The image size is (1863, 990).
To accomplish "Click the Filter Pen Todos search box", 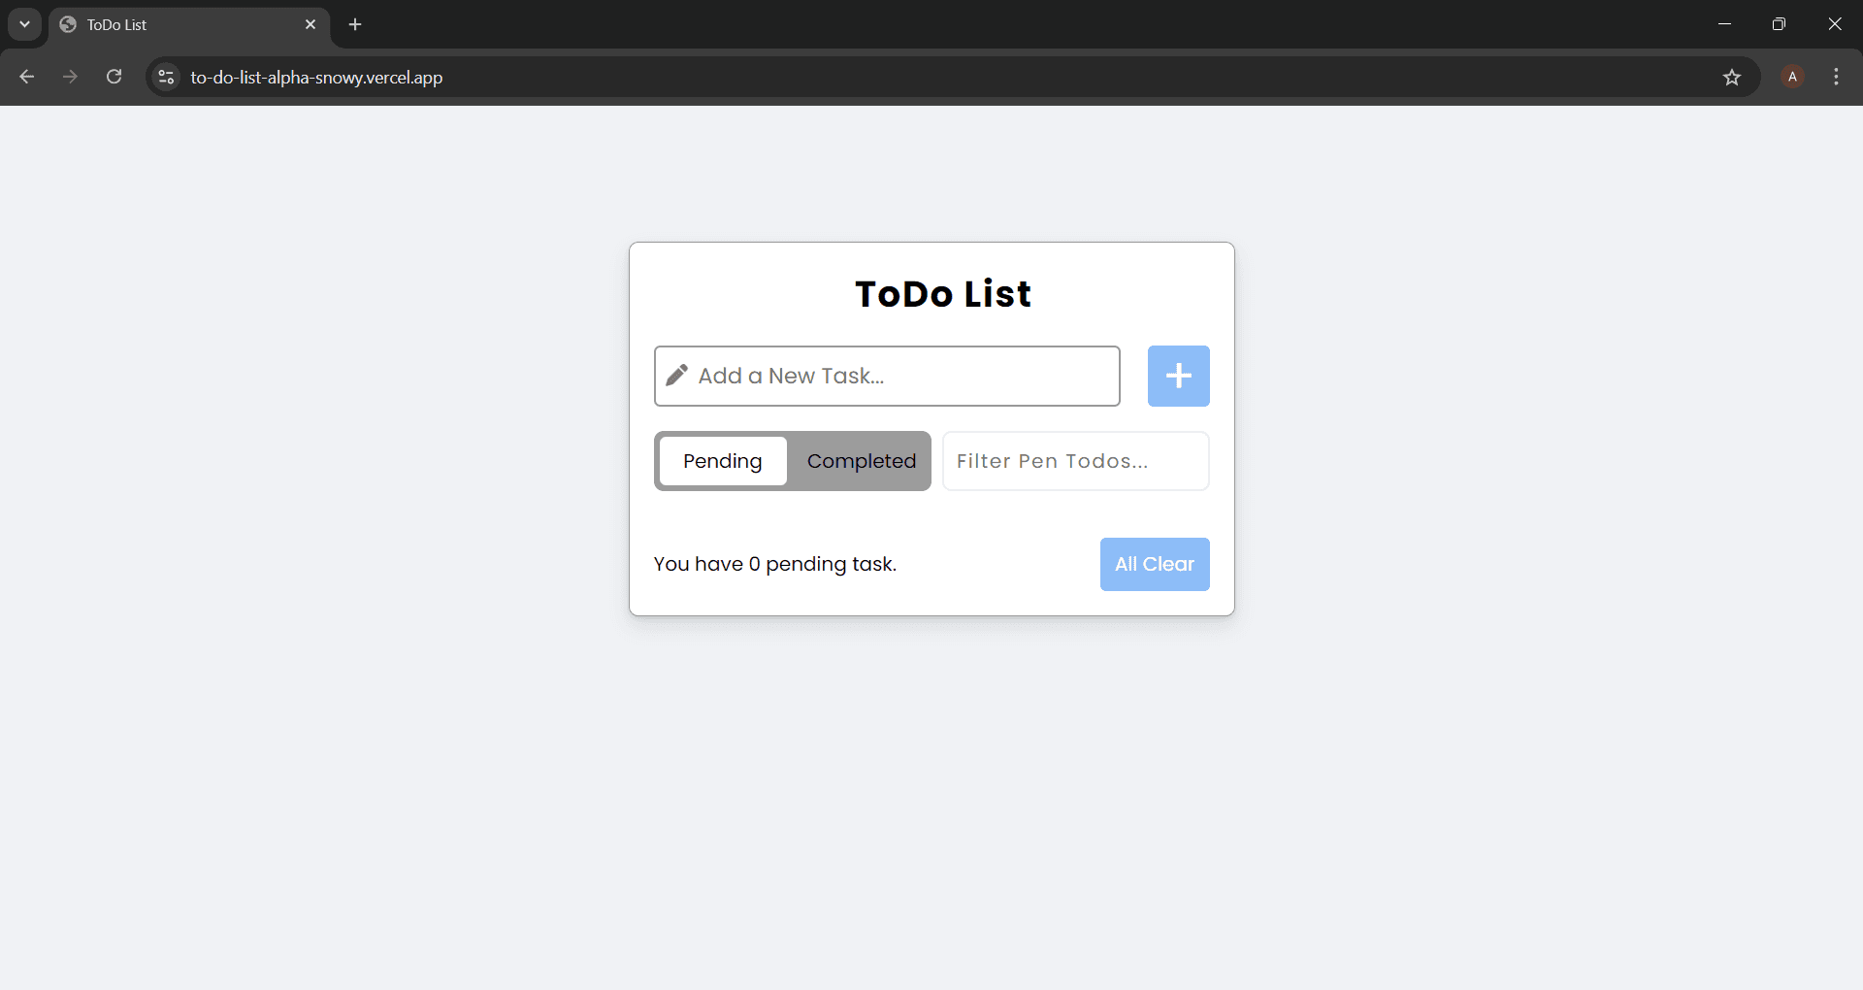I will point(1075,461).
